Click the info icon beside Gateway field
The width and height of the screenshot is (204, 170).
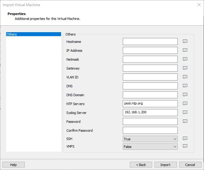coord(185,68)
